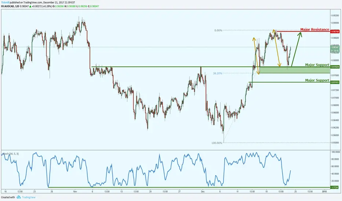342x201 pixels.
Task: Click the 0.96800 price axis label
Action: pos(335,105)
